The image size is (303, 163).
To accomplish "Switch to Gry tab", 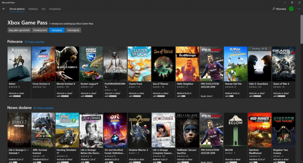I will tap(43, 9).
